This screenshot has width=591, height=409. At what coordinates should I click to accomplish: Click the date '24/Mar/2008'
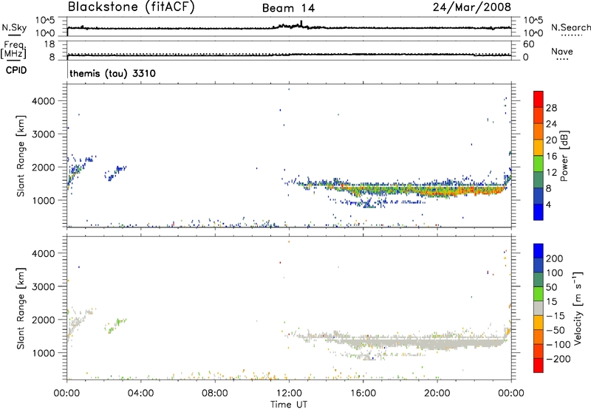pos(472,7)
